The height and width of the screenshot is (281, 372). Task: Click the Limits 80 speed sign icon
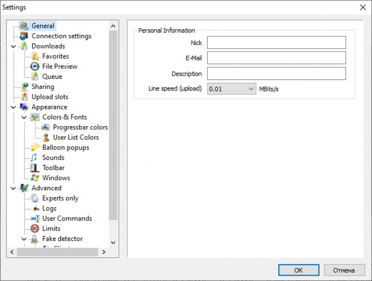pos(35,229)
